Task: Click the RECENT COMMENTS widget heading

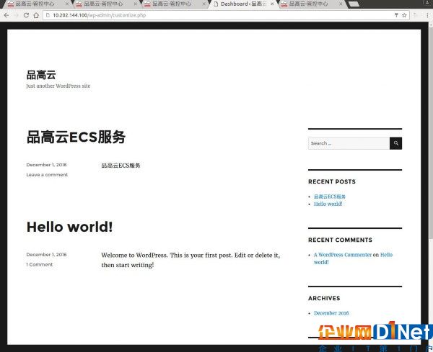Action: [340, 240]
